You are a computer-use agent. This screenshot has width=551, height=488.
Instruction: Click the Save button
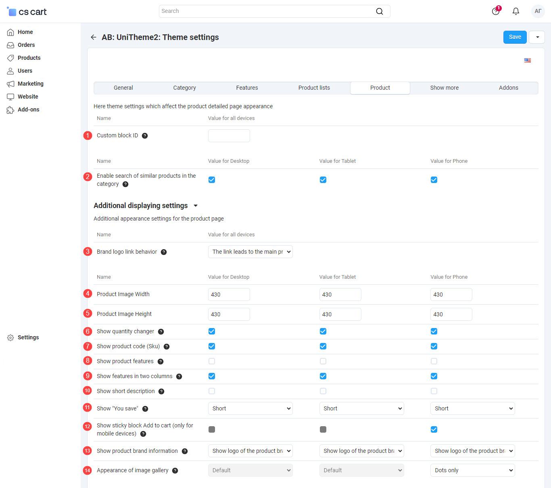(x=515, y=37)
